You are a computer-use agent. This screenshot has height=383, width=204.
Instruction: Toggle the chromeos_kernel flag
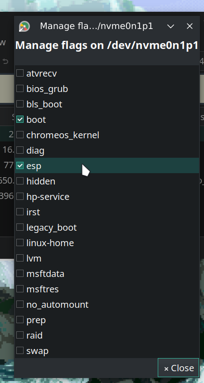click(x=20, y=135)
